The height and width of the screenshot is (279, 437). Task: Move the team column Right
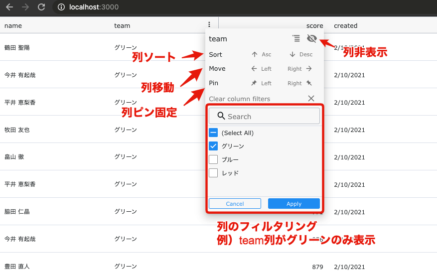[299, 69]
